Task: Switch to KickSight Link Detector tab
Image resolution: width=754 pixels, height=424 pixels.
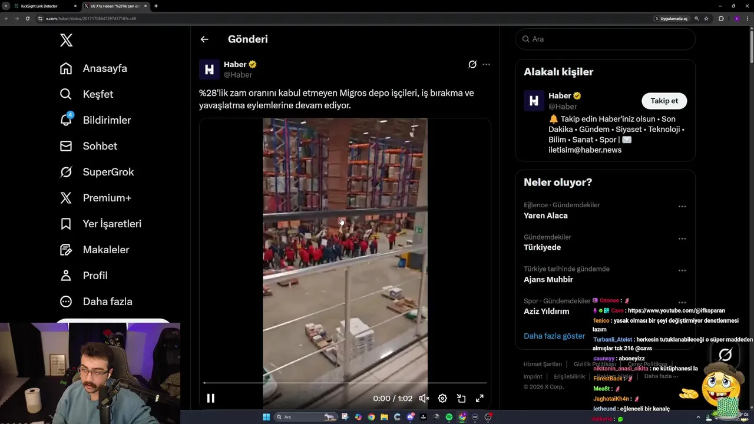Action: tap(45, 6)
